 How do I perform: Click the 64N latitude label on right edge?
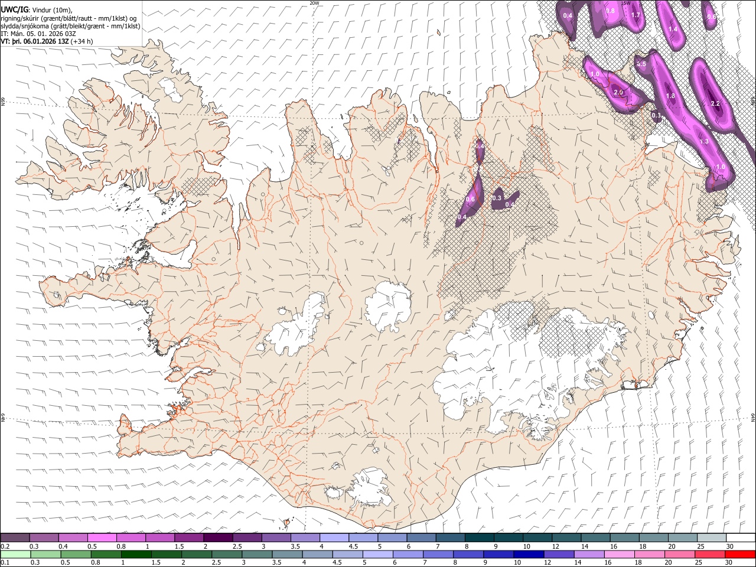tap(753, 416)
